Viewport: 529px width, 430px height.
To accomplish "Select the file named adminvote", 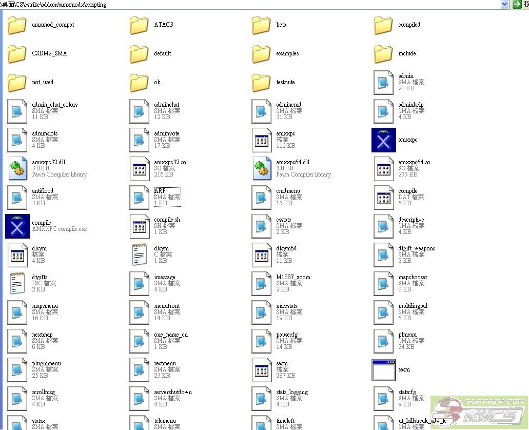I will [167, 133].
